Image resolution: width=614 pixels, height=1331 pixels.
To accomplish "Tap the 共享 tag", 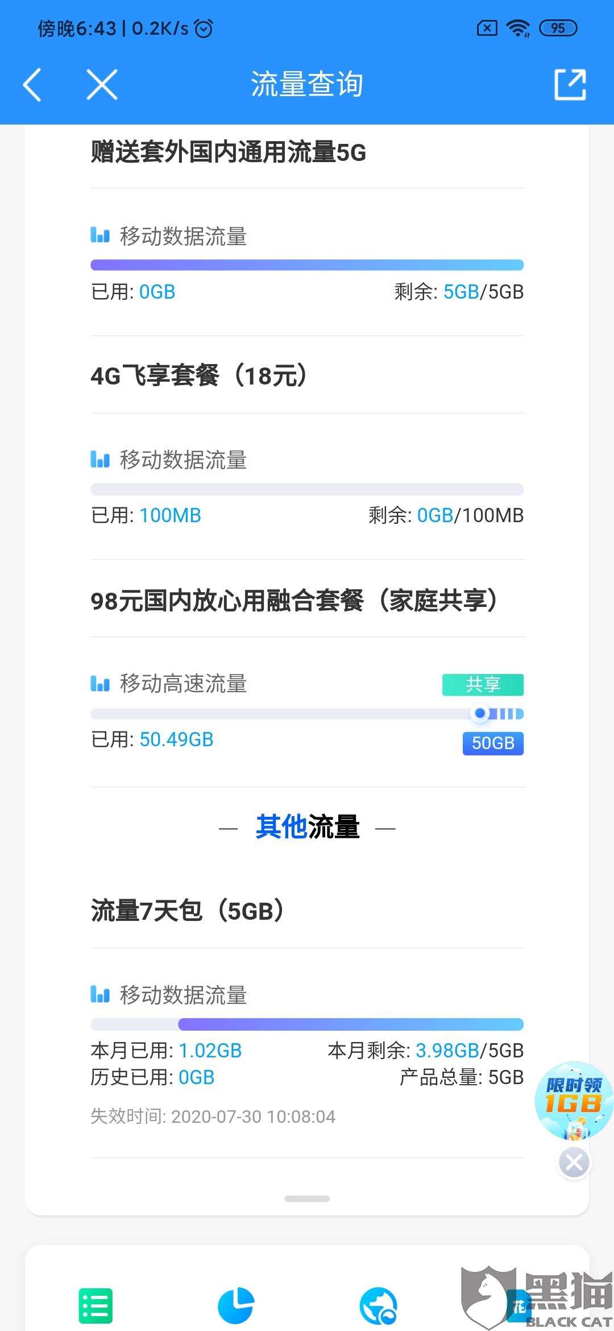I will coord(483,684).
